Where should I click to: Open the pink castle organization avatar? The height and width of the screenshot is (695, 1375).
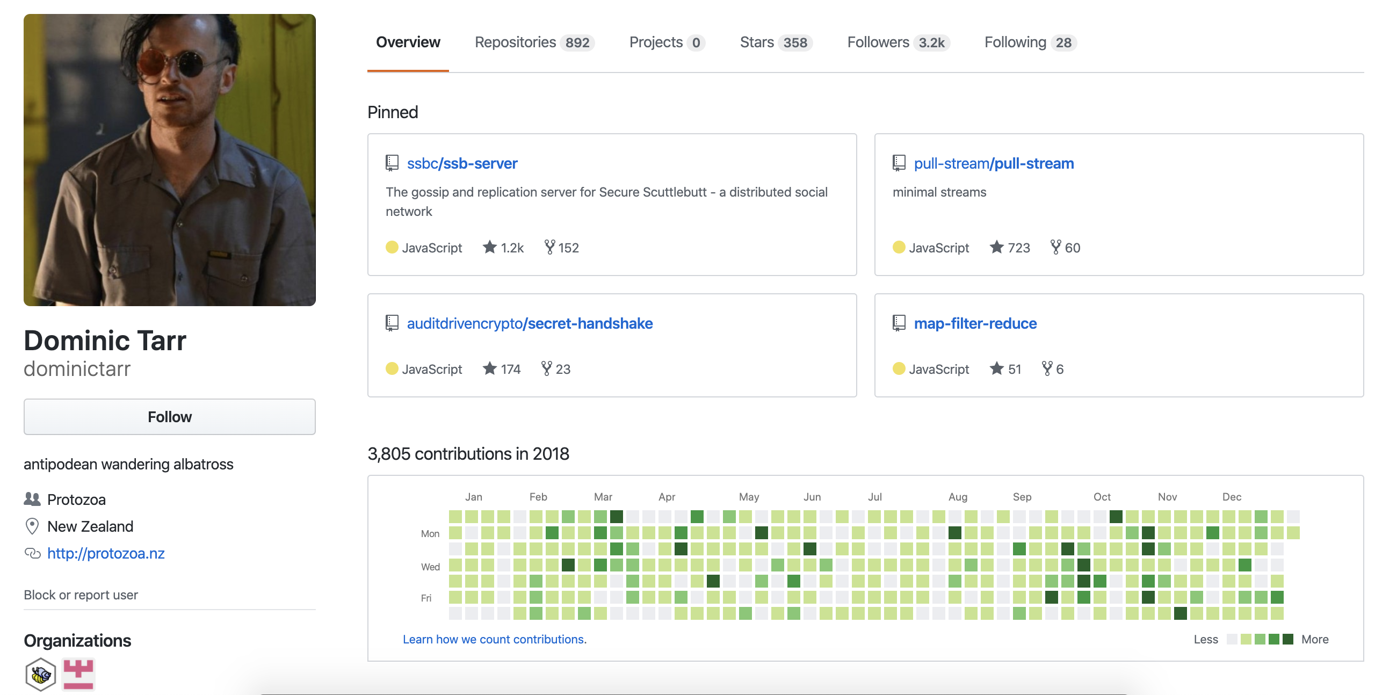click(x=78, y=674)
